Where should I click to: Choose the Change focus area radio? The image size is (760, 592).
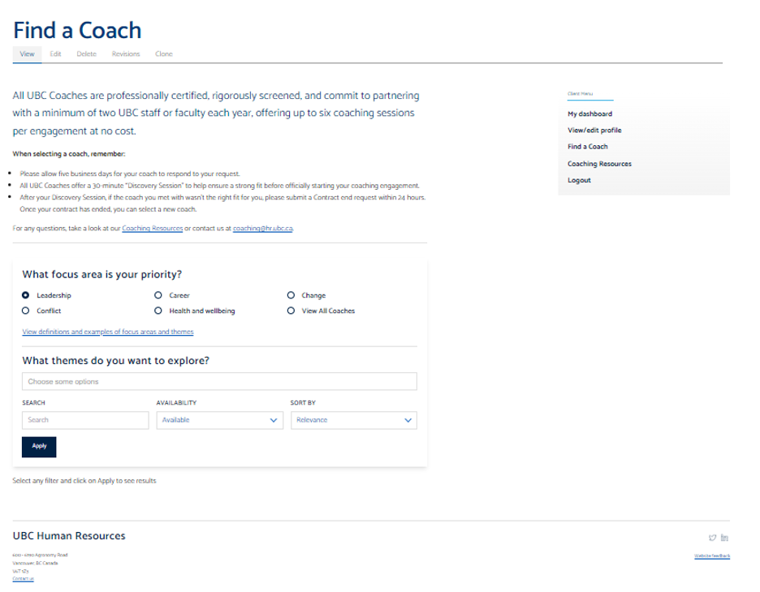coord(291,295)
